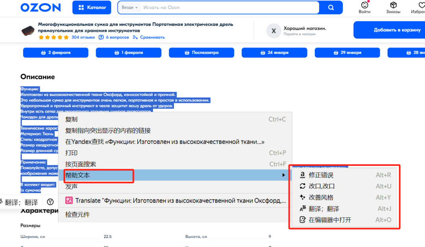This screenshot has width=425, height=247.
Task: Choose 发声 in the context menu
Action: click(x=176, y=187)
